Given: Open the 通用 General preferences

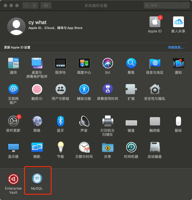Looking at the screenshot, I should 13,63.
